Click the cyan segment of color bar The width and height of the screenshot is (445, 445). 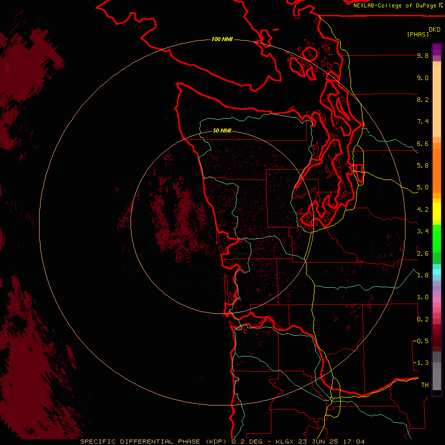tap(437, 272)
